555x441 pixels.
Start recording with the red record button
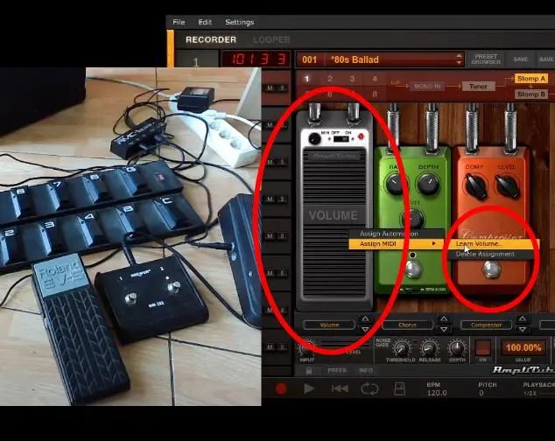coord(281,388)
